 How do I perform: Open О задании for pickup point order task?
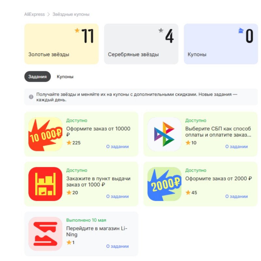click(x=117, y=196)
